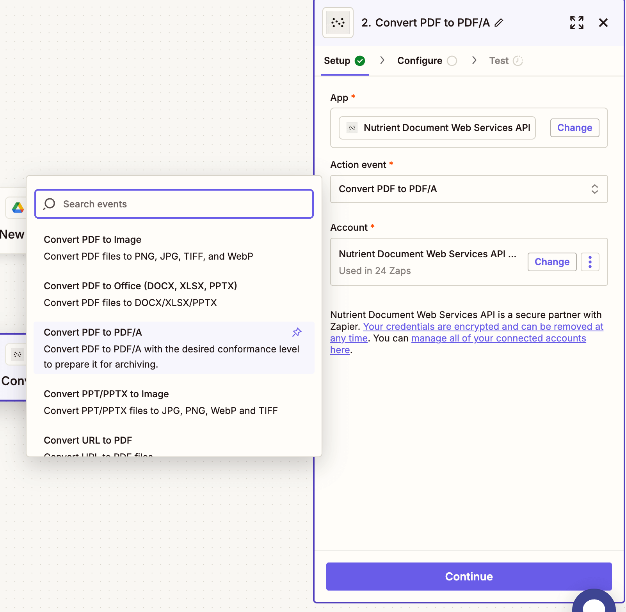
Task: Click Change next to the App field
Action: 574,128
